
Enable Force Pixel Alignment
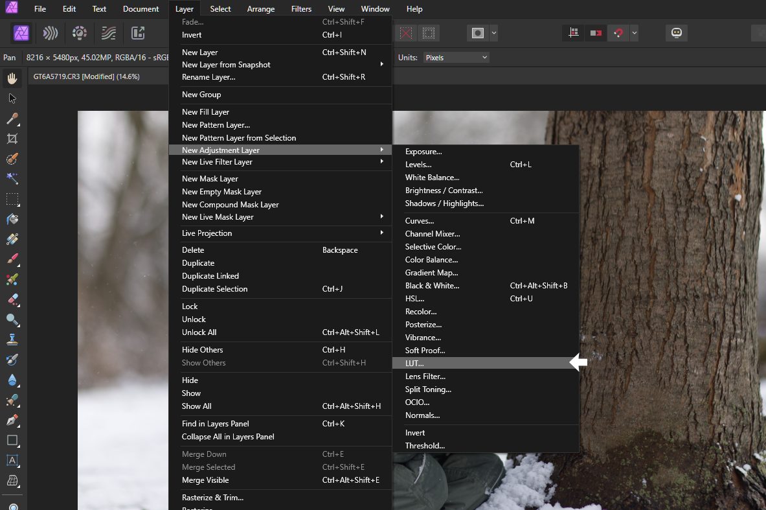572,32
